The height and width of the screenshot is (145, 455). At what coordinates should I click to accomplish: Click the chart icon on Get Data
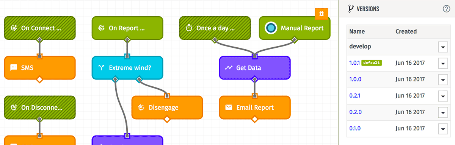(x=229, y=68)
